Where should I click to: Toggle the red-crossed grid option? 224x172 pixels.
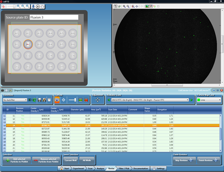(x=86, y=100)
